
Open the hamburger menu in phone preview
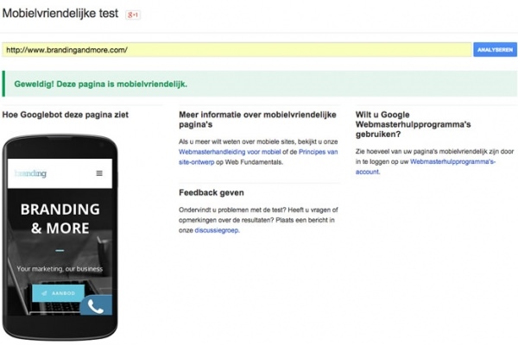[x=99, y=173]
